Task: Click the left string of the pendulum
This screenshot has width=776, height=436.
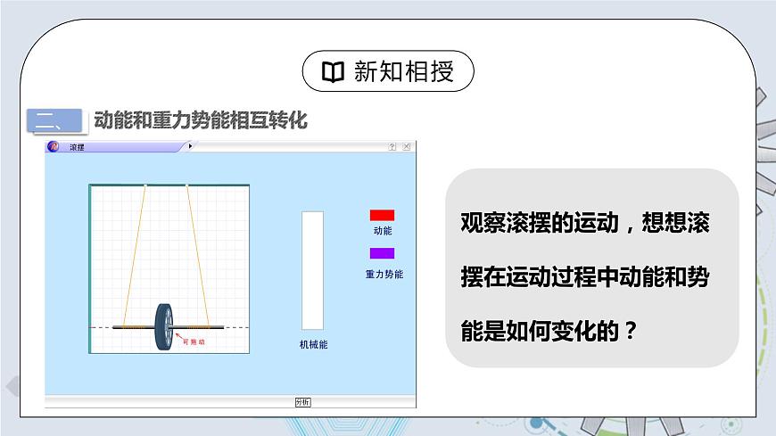Action: 134,256
